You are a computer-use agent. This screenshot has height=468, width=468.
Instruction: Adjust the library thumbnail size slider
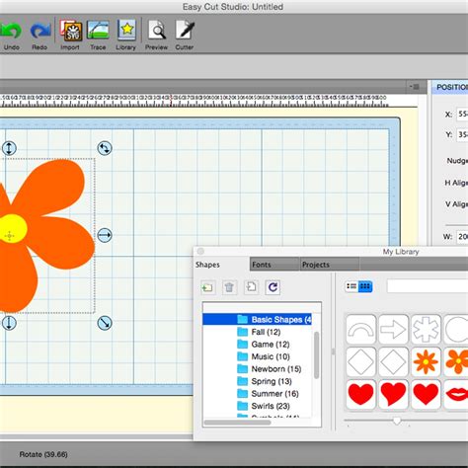click(x=397, y=421)
